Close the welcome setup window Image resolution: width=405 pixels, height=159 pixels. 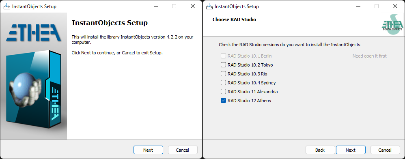coord(193,6)
